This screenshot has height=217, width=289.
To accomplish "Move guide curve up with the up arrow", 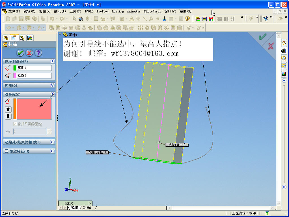I will coord(8,109).
